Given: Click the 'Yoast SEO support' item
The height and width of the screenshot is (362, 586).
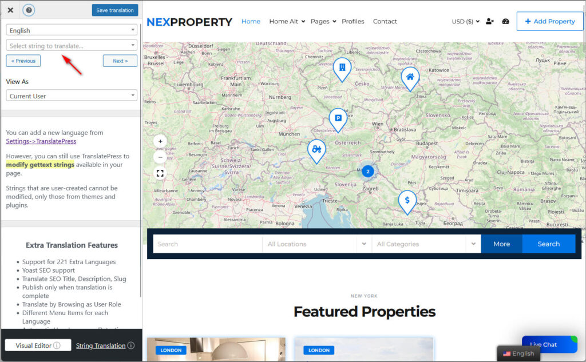Looking at the screenshot, I should click(x=49, y=270).
